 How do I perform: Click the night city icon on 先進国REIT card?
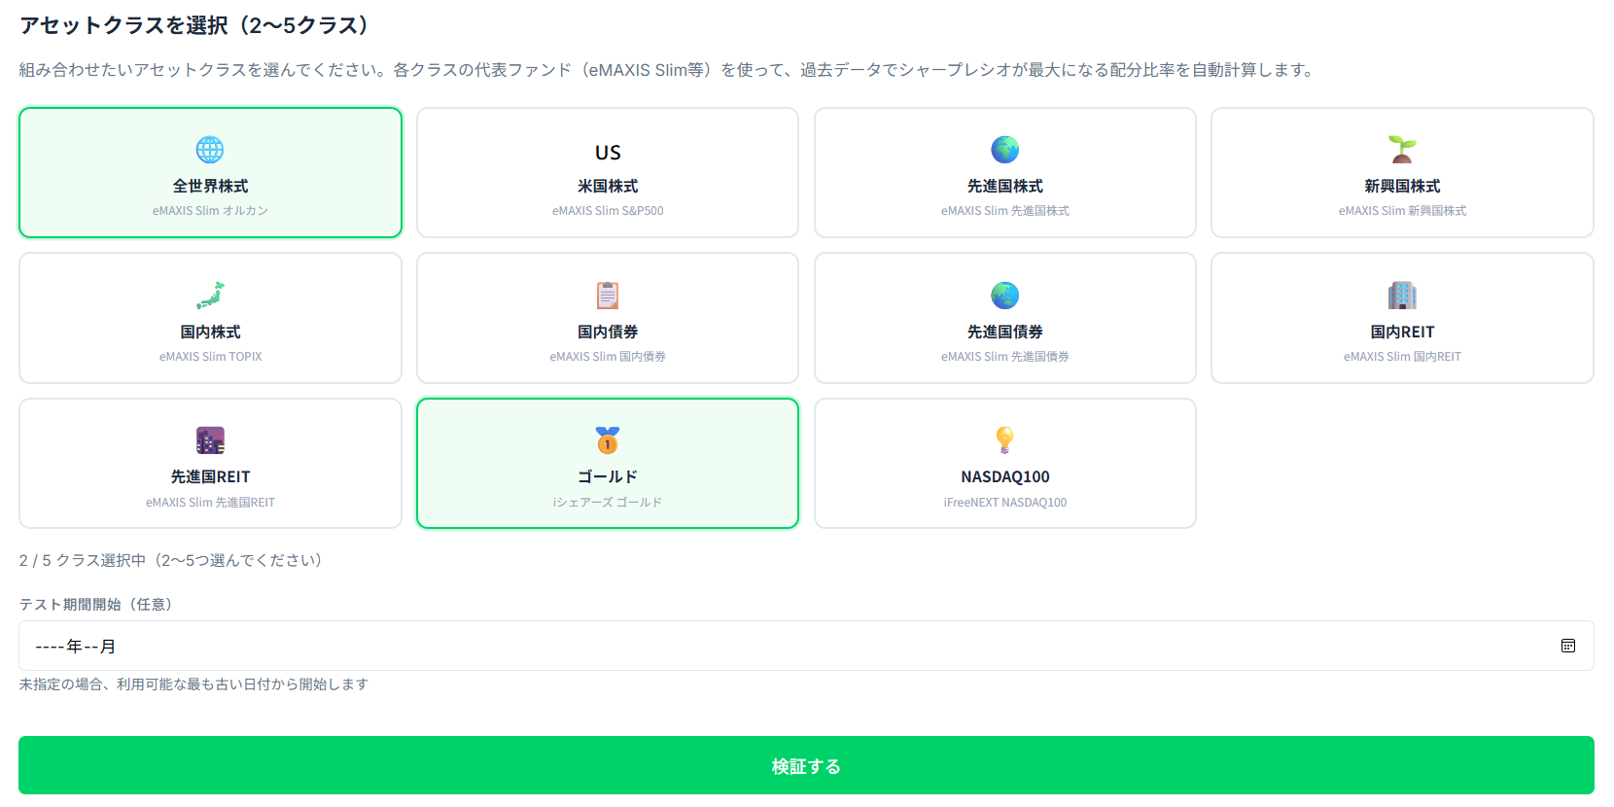209,440
